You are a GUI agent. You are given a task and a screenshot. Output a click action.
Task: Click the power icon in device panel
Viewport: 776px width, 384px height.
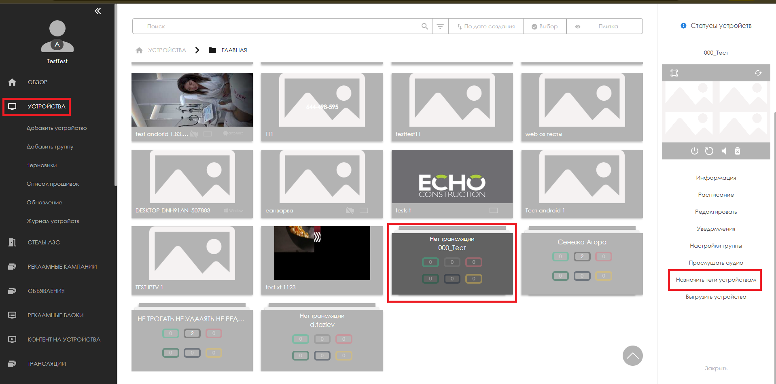tap(694, 151)
